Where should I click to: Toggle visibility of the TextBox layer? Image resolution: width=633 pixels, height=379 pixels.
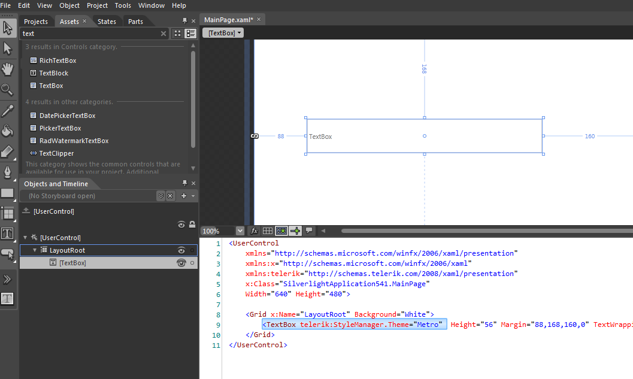181,263
